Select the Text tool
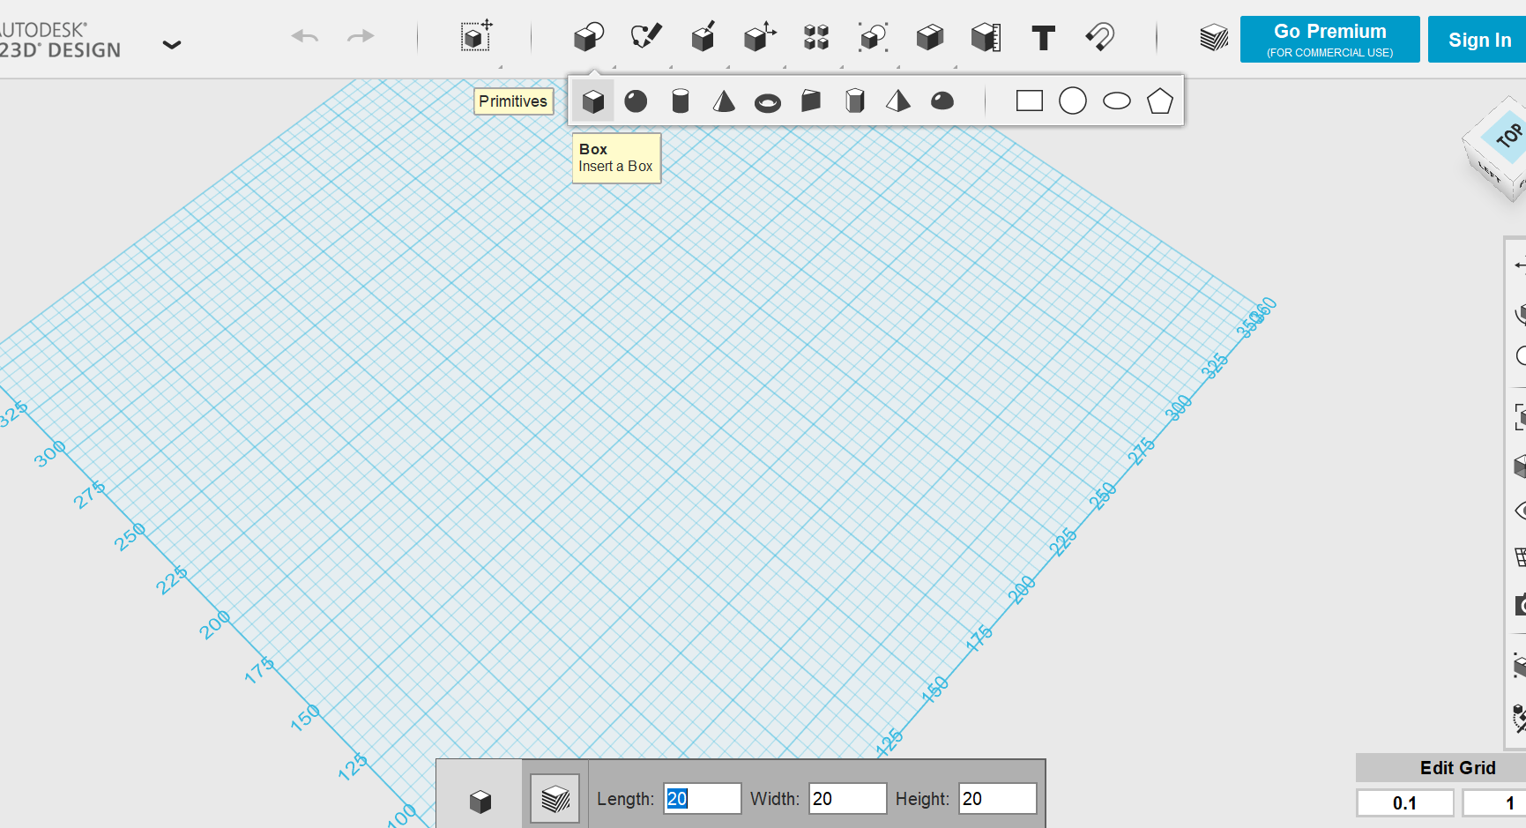The height and width of the screenshot is (828, 1526). [1044, 38]
